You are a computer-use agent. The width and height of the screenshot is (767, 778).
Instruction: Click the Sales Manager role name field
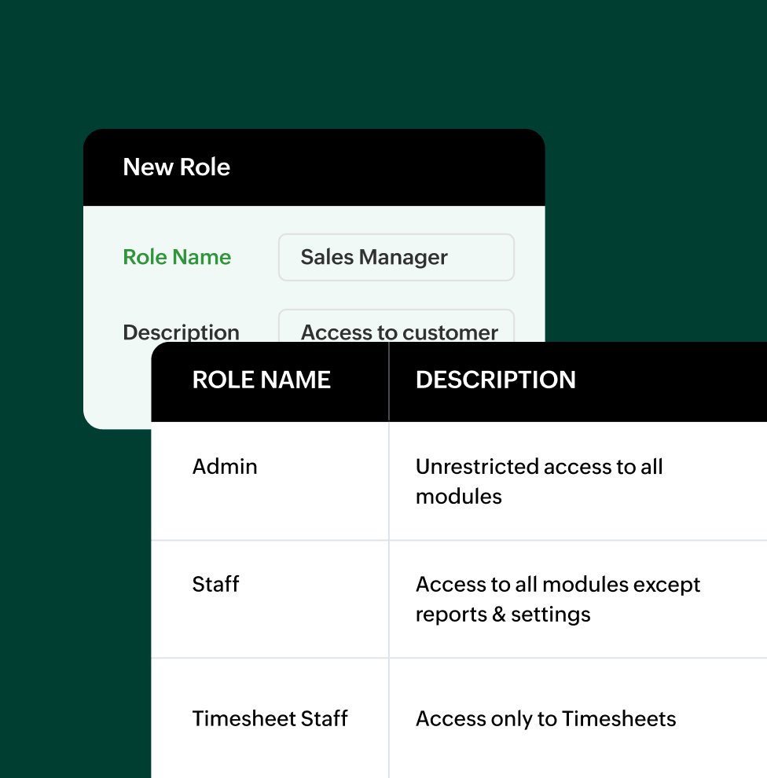(x=395, y=257)
